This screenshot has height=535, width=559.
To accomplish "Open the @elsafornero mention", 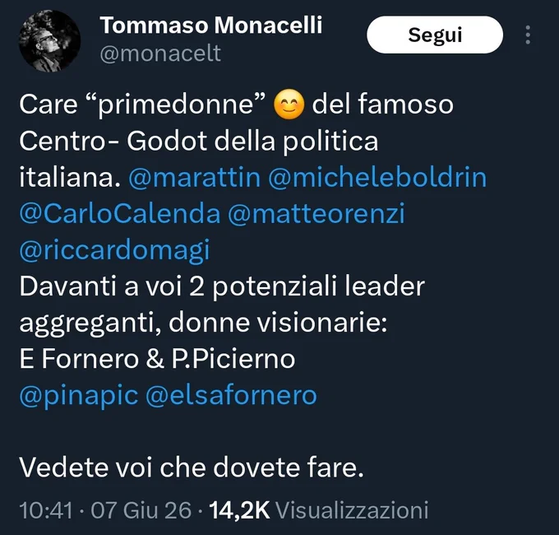I will (231, 395).
